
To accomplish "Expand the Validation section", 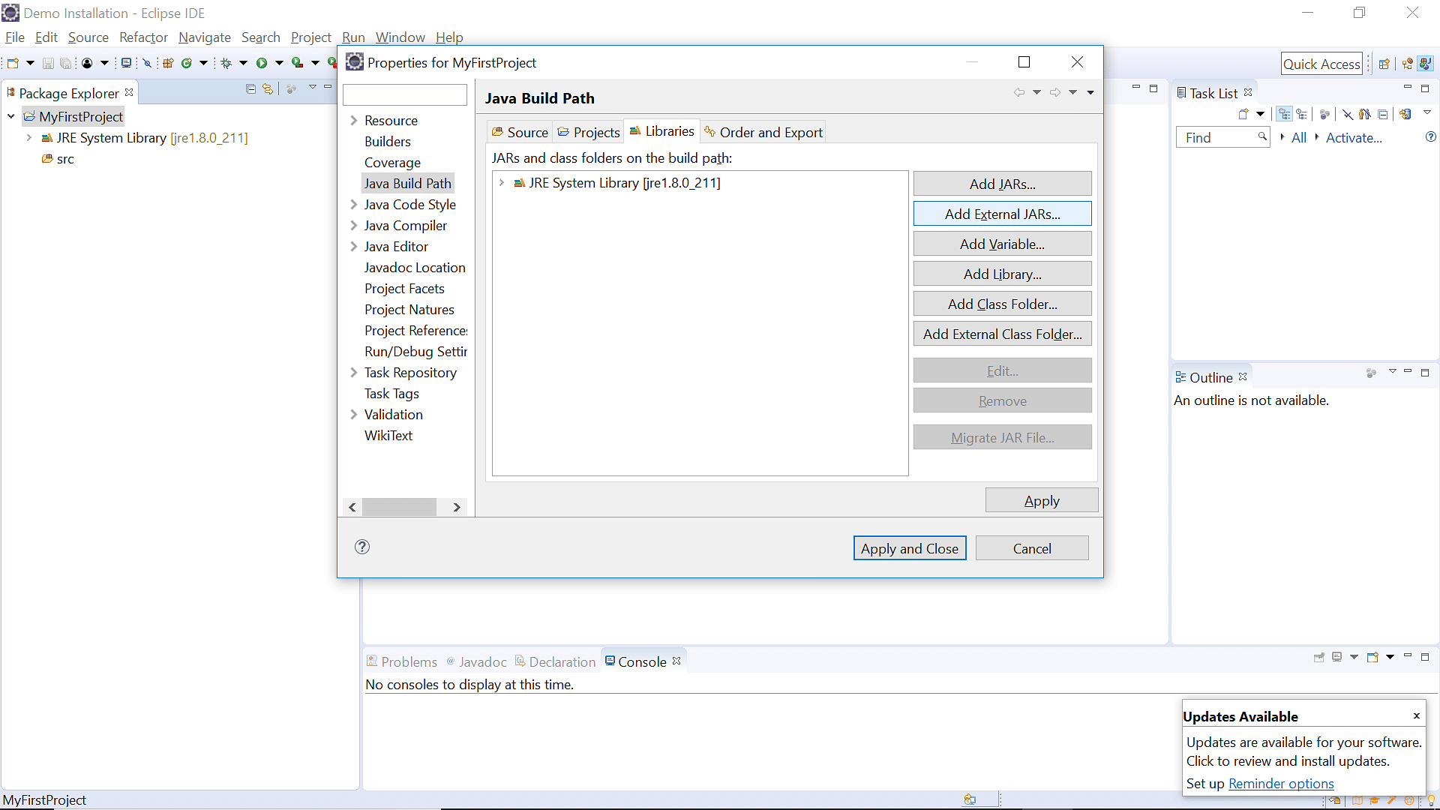I will [355, 415].
